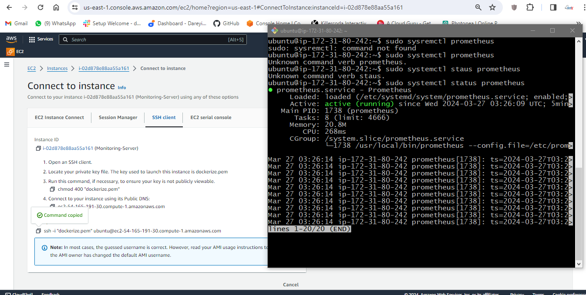The width and height of the screenshot is (586, 295).
Task: Copy the chmod 400 command
Action: tap(53, 189)
